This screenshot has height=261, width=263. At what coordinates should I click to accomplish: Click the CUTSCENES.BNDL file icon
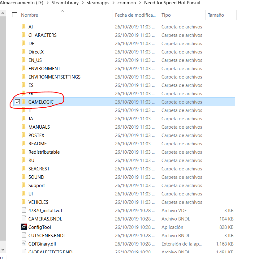(x=24, y=235)
